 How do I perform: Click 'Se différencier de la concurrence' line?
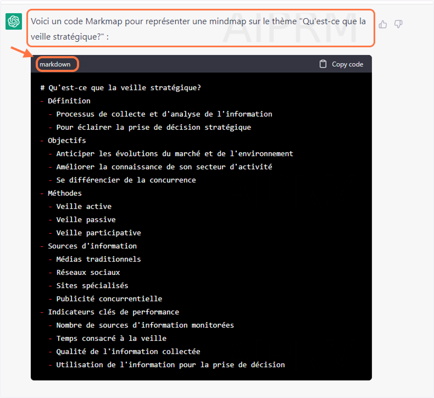126,180
